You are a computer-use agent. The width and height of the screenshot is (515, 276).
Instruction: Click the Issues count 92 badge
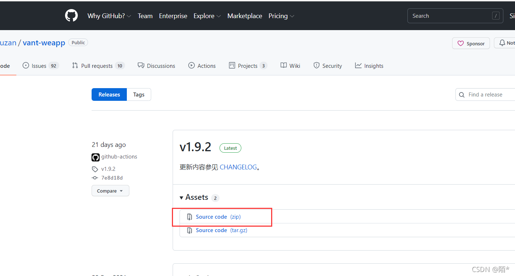(53, 66)
